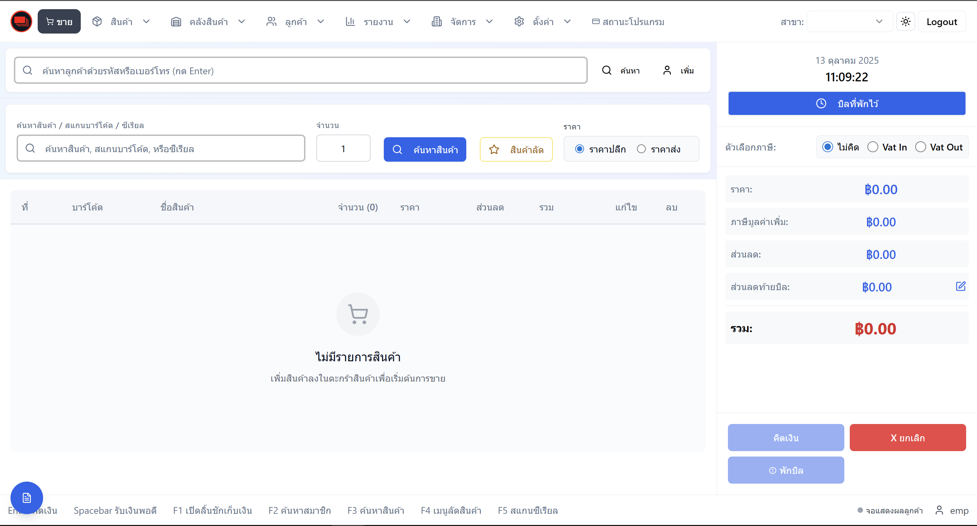The height and width of the screenshot is (526, 977).
Task: Click the จำนวน quantity field
Action: (x=343, y=148)
